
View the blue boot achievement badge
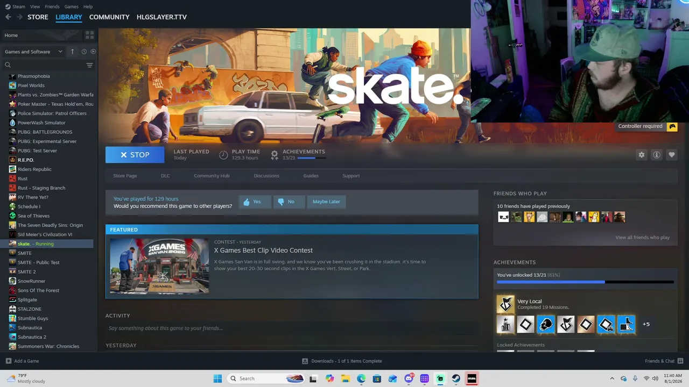pos(626,324)
